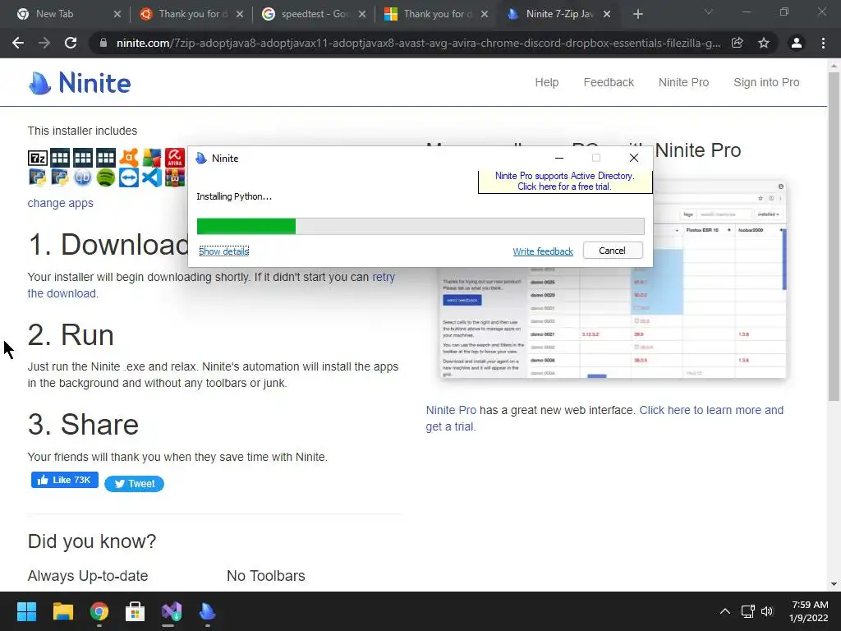Open the Chrome three-dot menu

click(x=823, y=43)
